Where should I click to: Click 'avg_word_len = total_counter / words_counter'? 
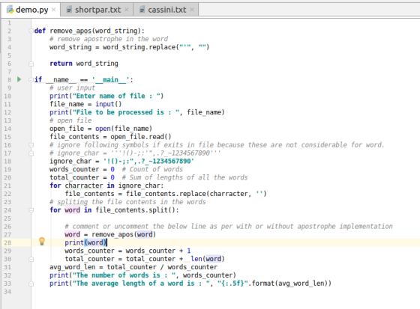133,267
